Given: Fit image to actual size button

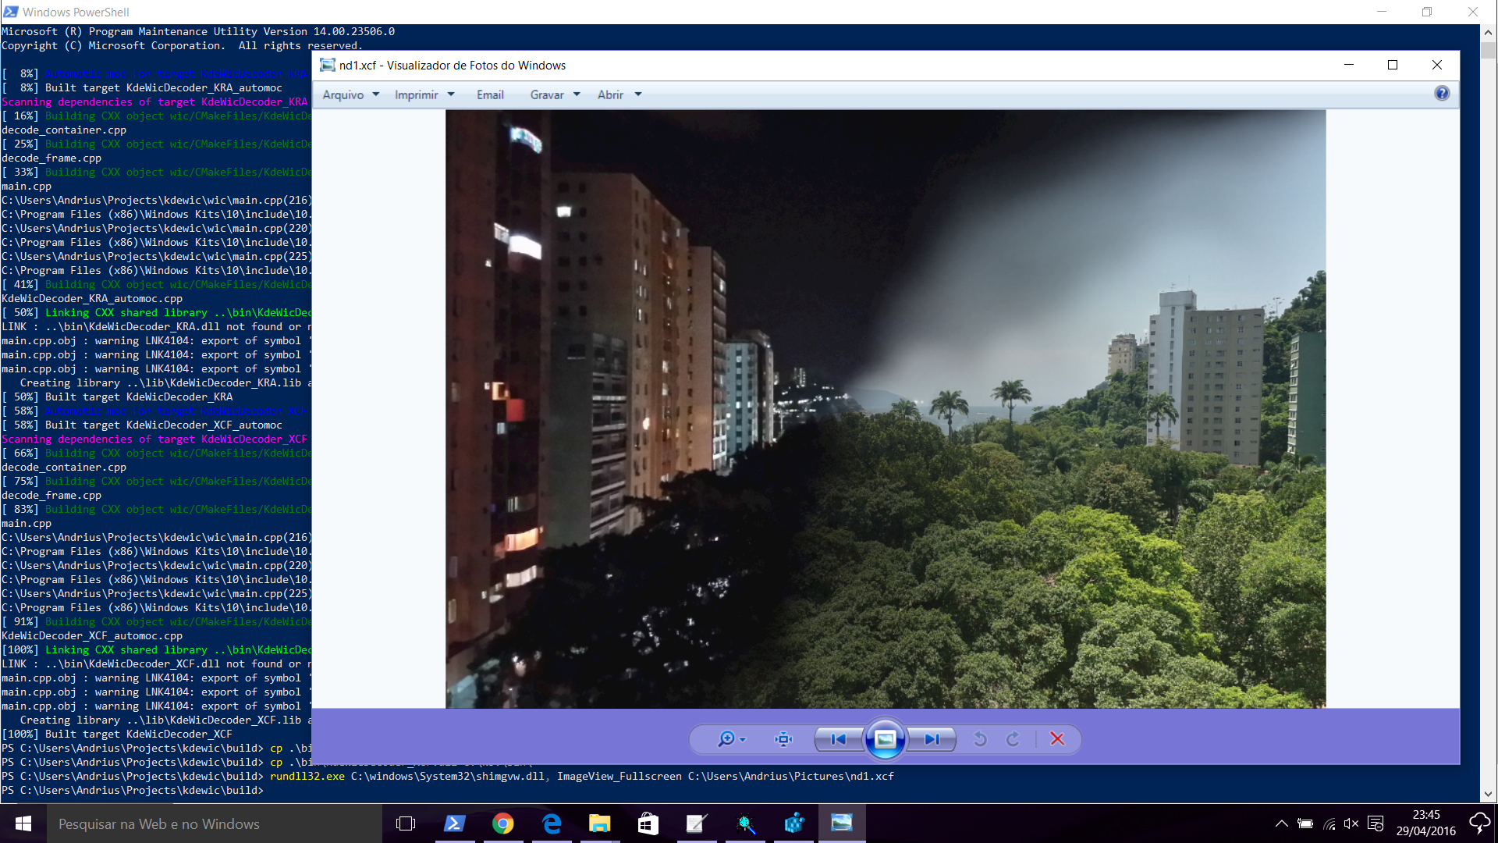Looking at the screenshot, I should 783,739.
